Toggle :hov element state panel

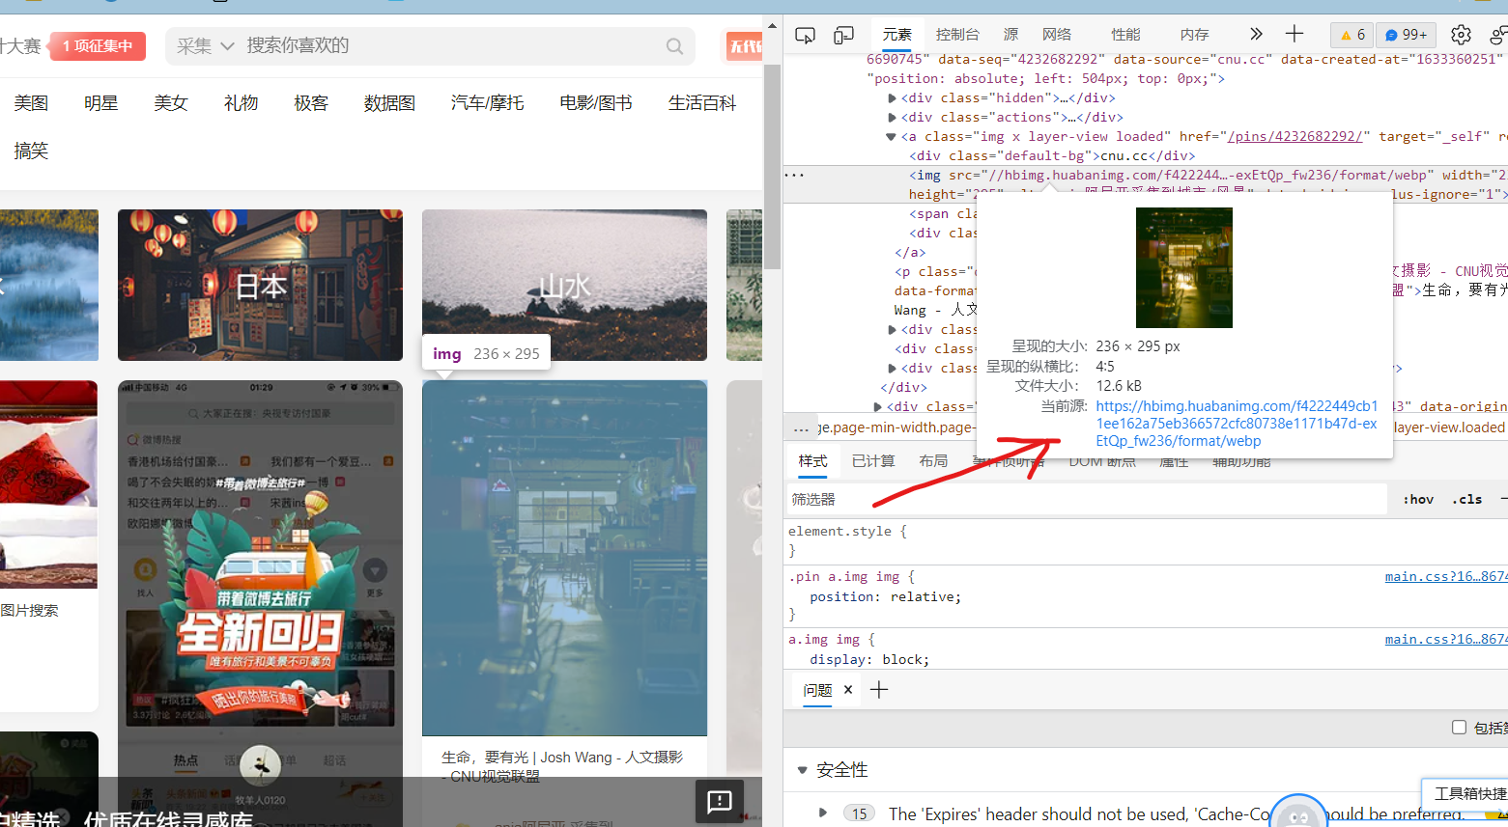coord(1418,499)
